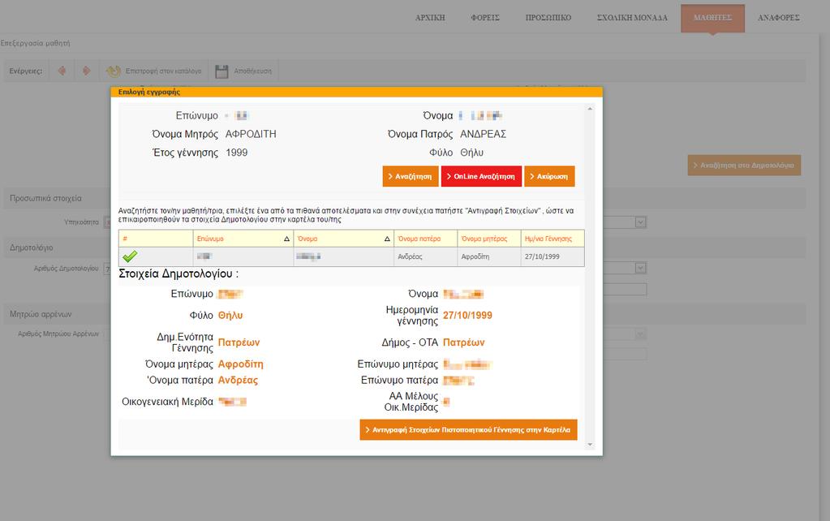Click Αναζήτηση στα Δημοτολόγια button in background
Viewport: 830px width, 521px height.
[x=744, y=166]
